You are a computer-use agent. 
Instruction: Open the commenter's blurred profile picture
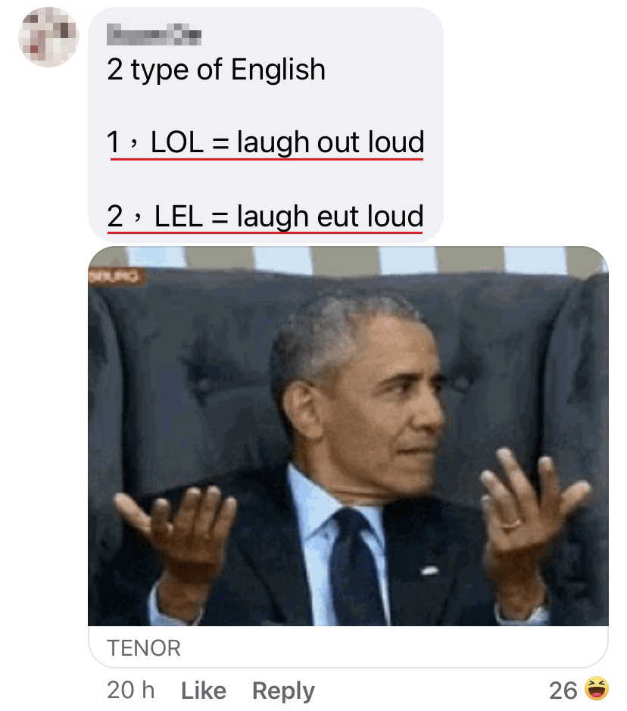[49, 37]
